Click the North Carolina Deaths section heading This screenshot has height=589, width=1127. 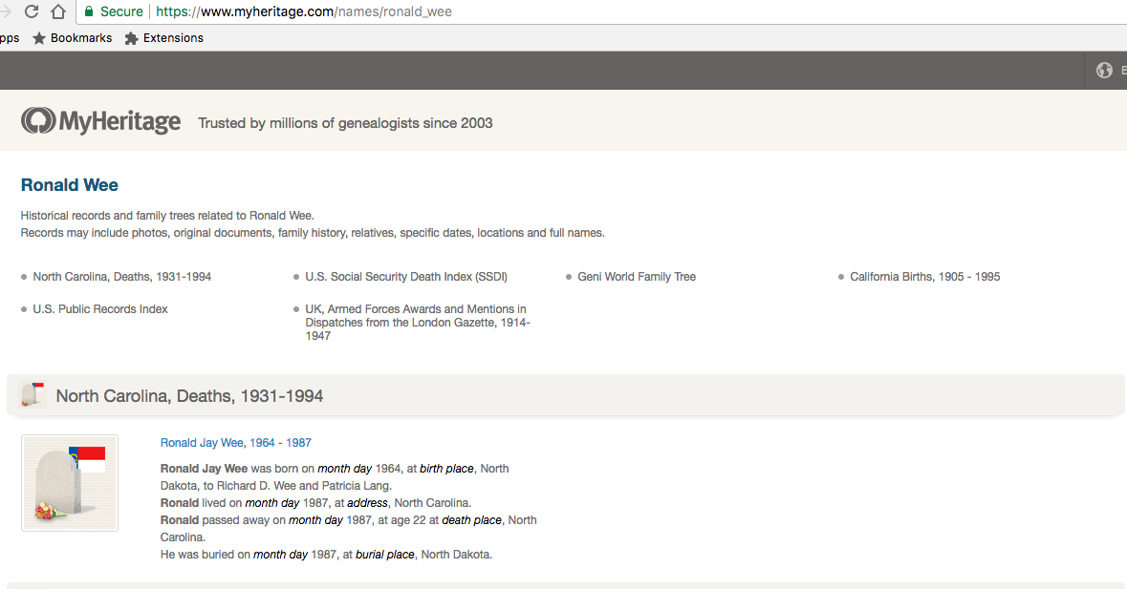point(189,396)
